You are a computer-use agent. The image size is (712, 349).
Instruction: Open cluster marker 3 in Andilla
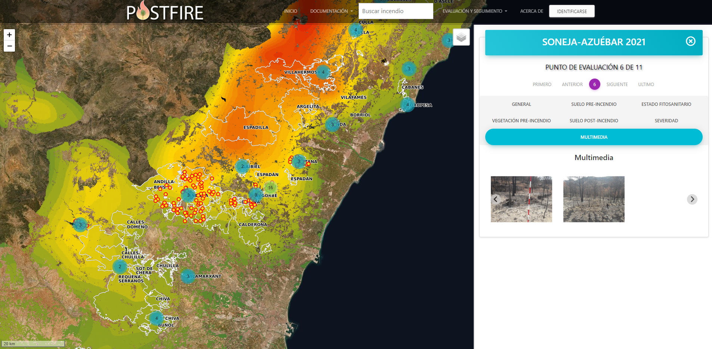[x=188, y=195]
